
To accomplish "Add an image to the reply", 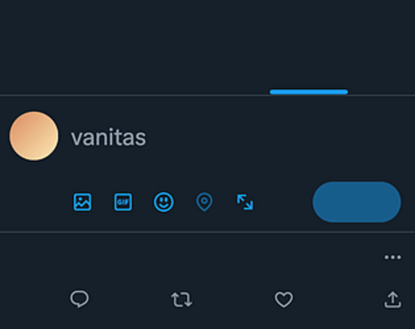I will click(x=82, y=202).
